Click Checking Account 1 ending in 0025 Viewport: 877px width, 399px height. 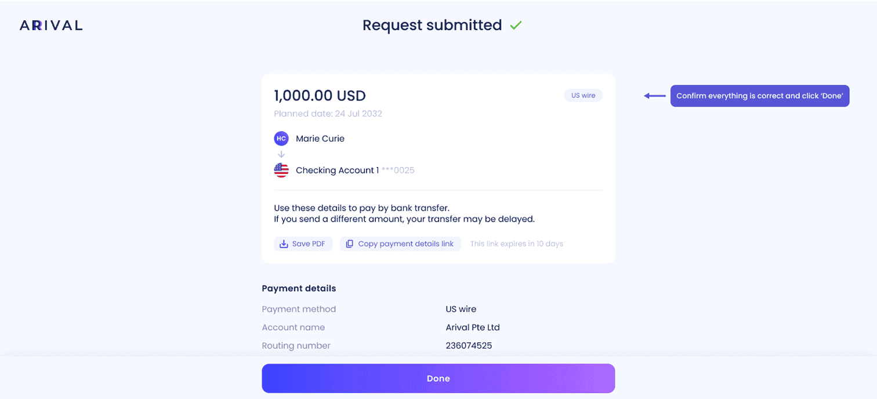pos(355,170)
